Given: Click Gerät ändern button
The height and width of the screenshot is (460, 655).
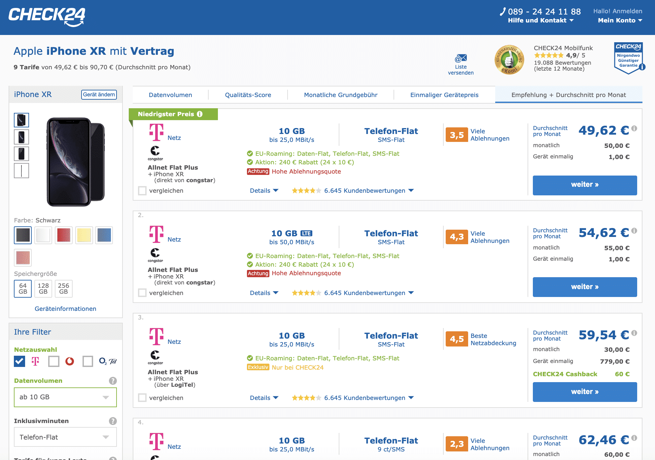Looking at the screenshot, I should (99, 95).
